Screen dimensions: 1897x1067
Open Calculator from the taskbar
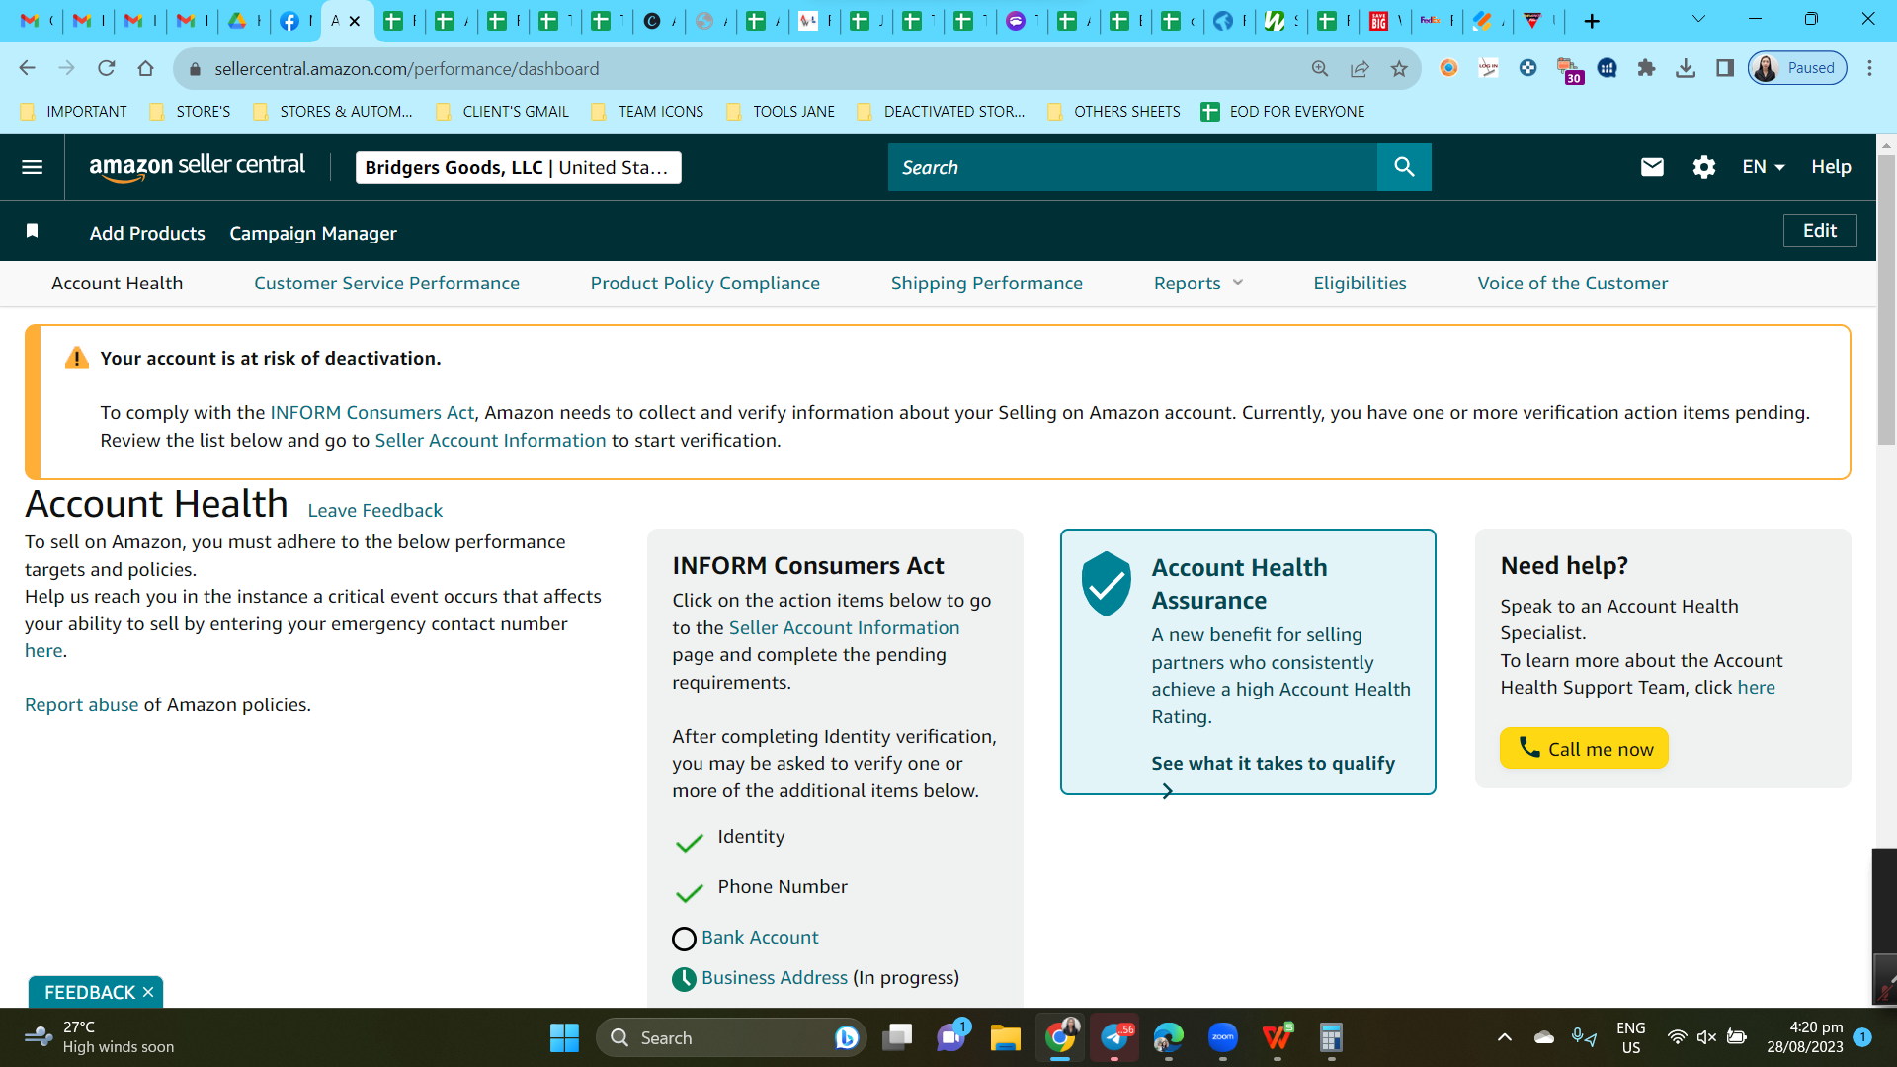point(1331,1037)
